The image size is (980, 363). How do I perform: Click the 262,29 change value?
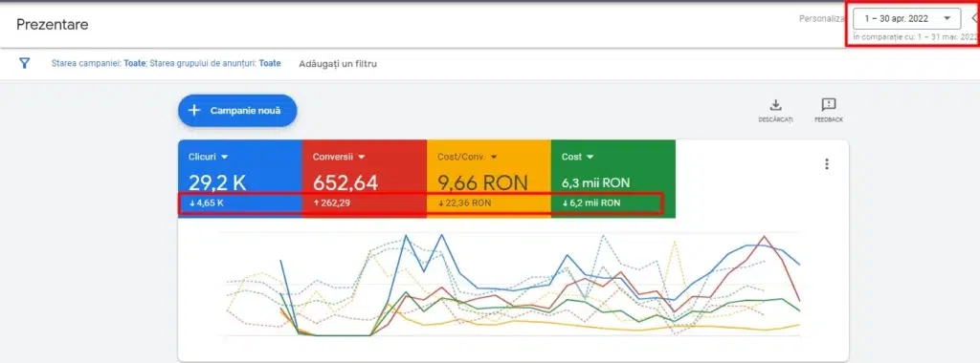[332, 203]
